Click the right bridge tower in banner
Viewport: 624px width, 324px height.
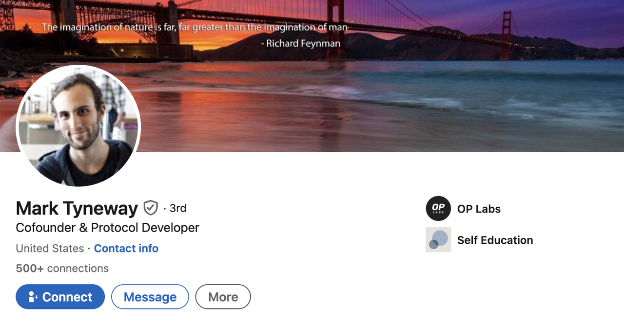pyautogui.click(x=506, y=34)
